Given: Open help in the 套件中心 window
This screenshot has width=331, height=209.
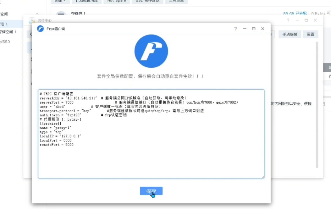Looking at the screenshot, I should tap(288, 20).
